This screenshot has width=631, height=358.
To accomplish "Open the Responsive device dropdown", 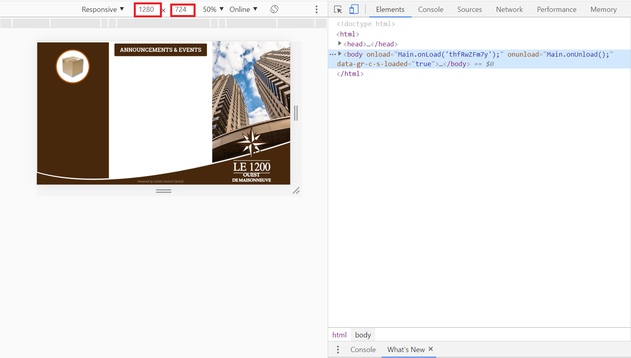I will [103, 10].
